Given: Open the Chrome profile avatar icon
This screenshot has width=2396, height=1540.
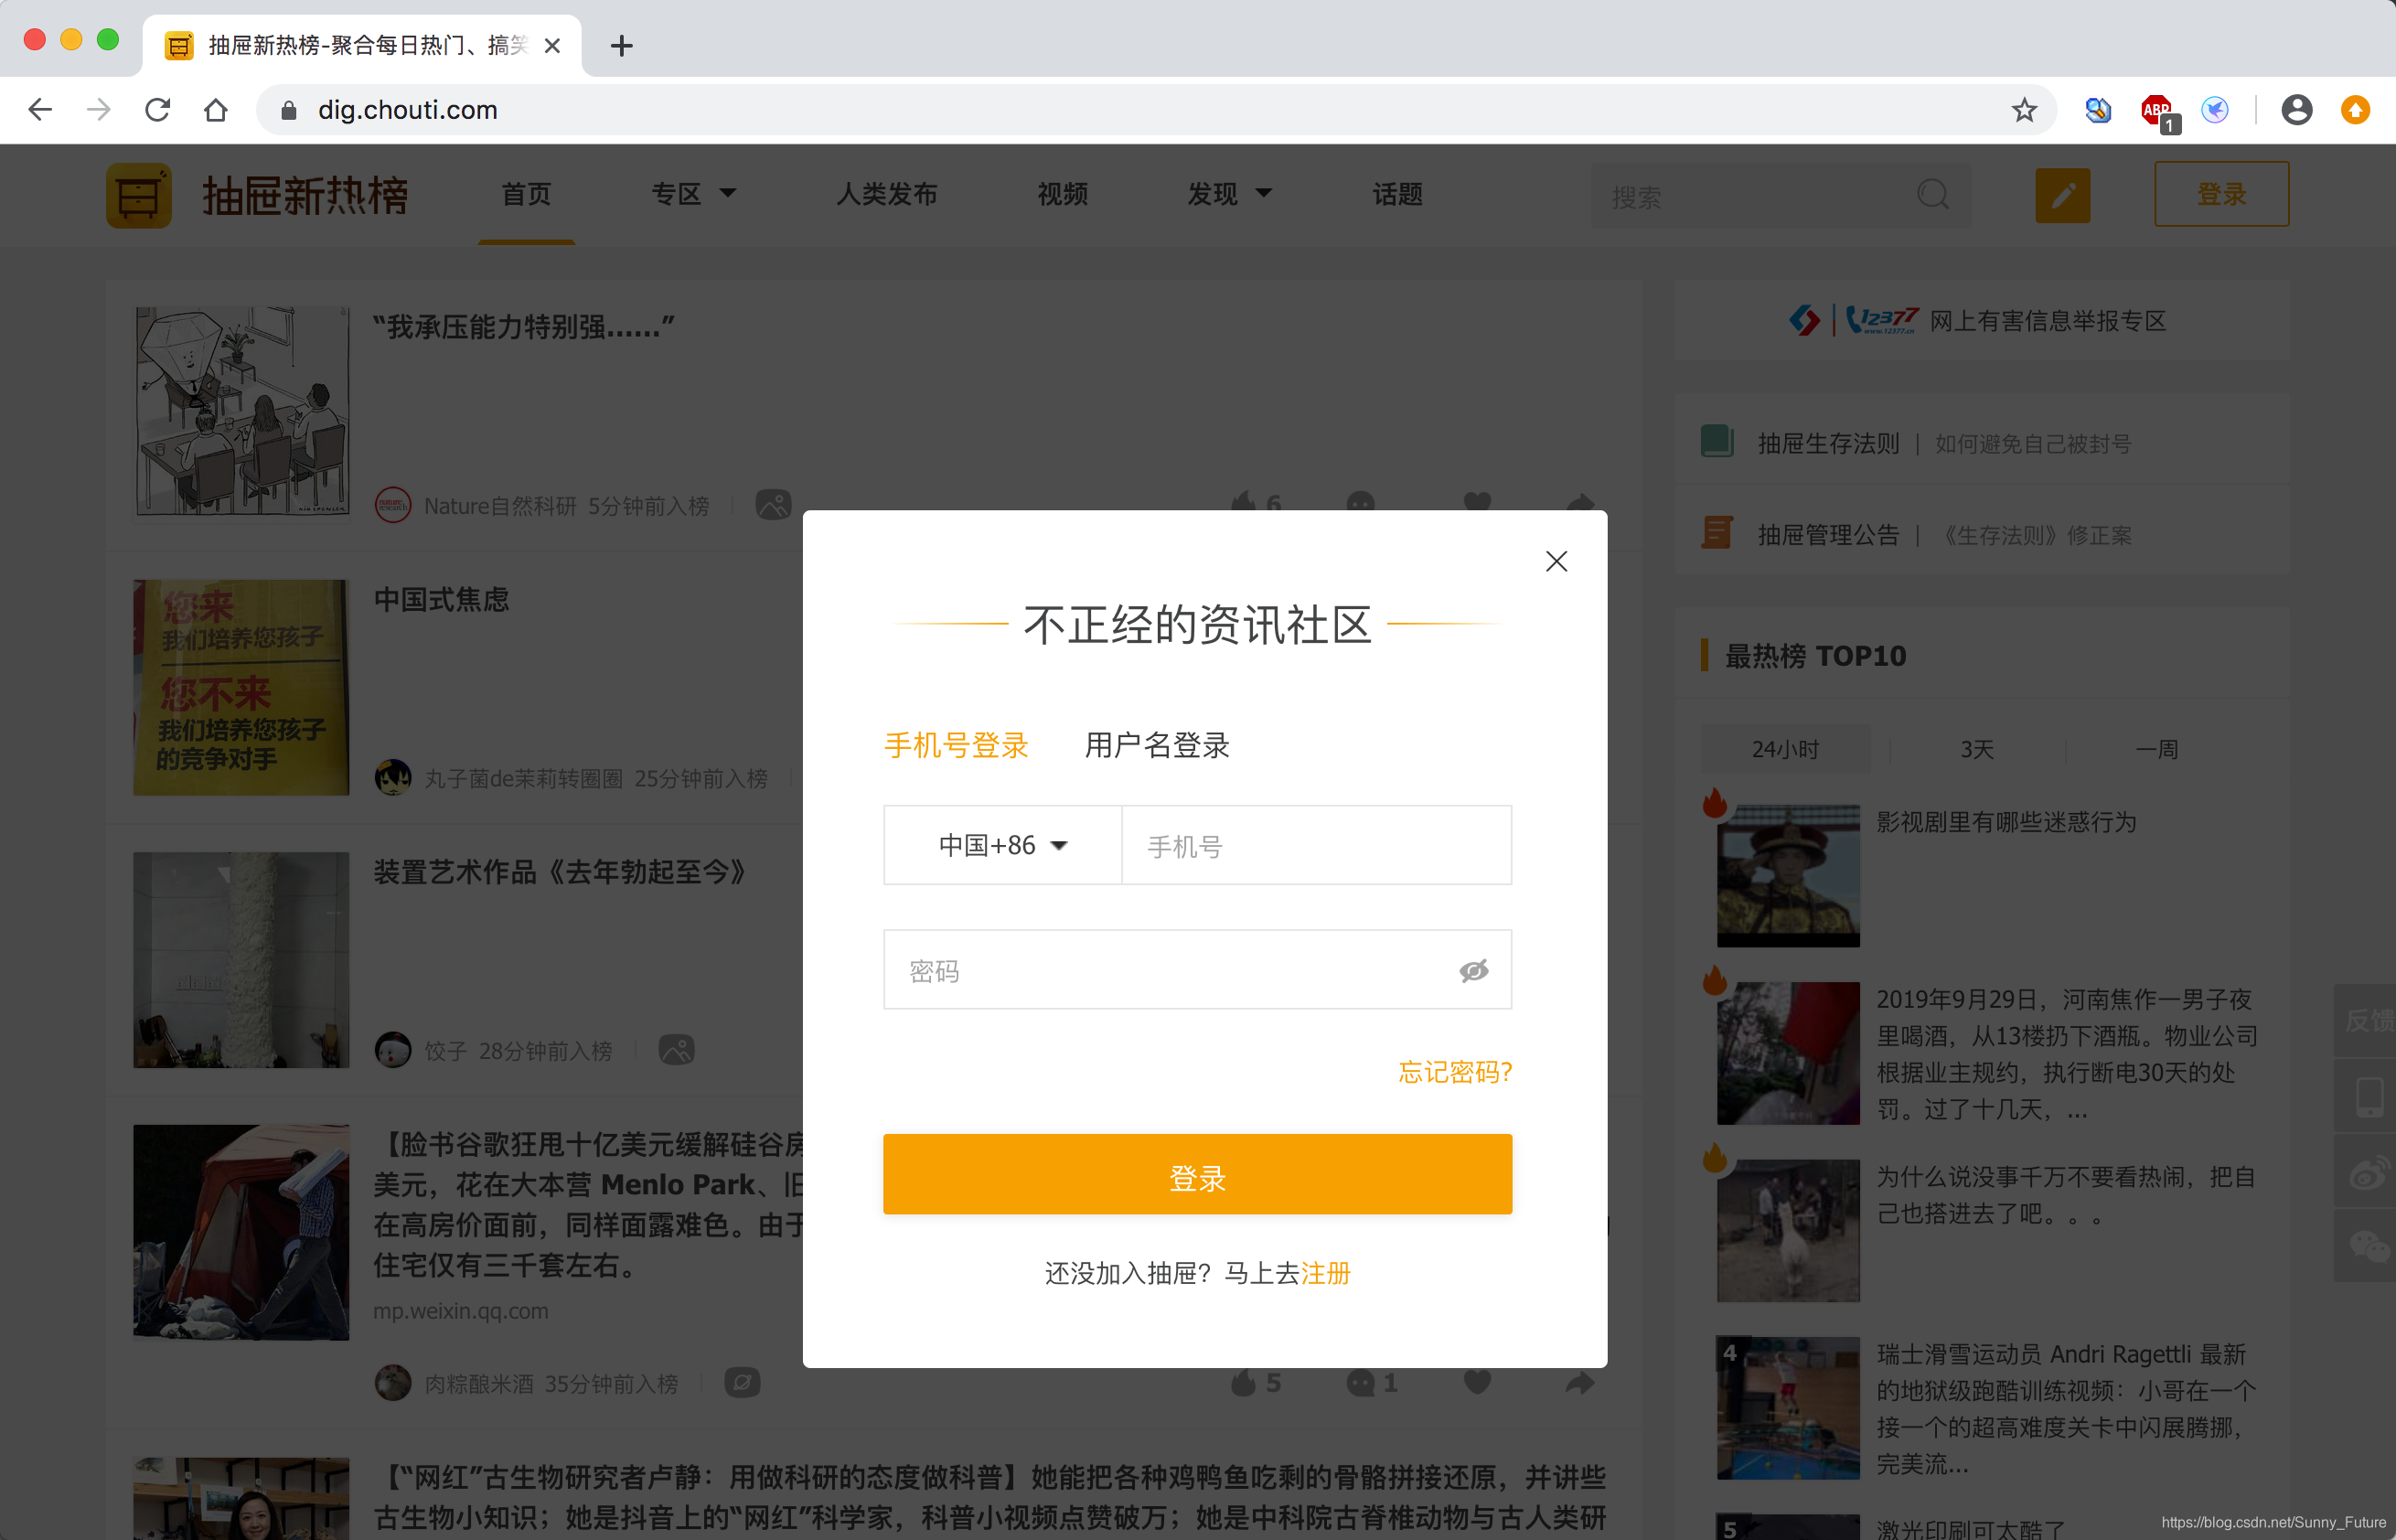Looking at the screenshot, I should coord(2296,110).
